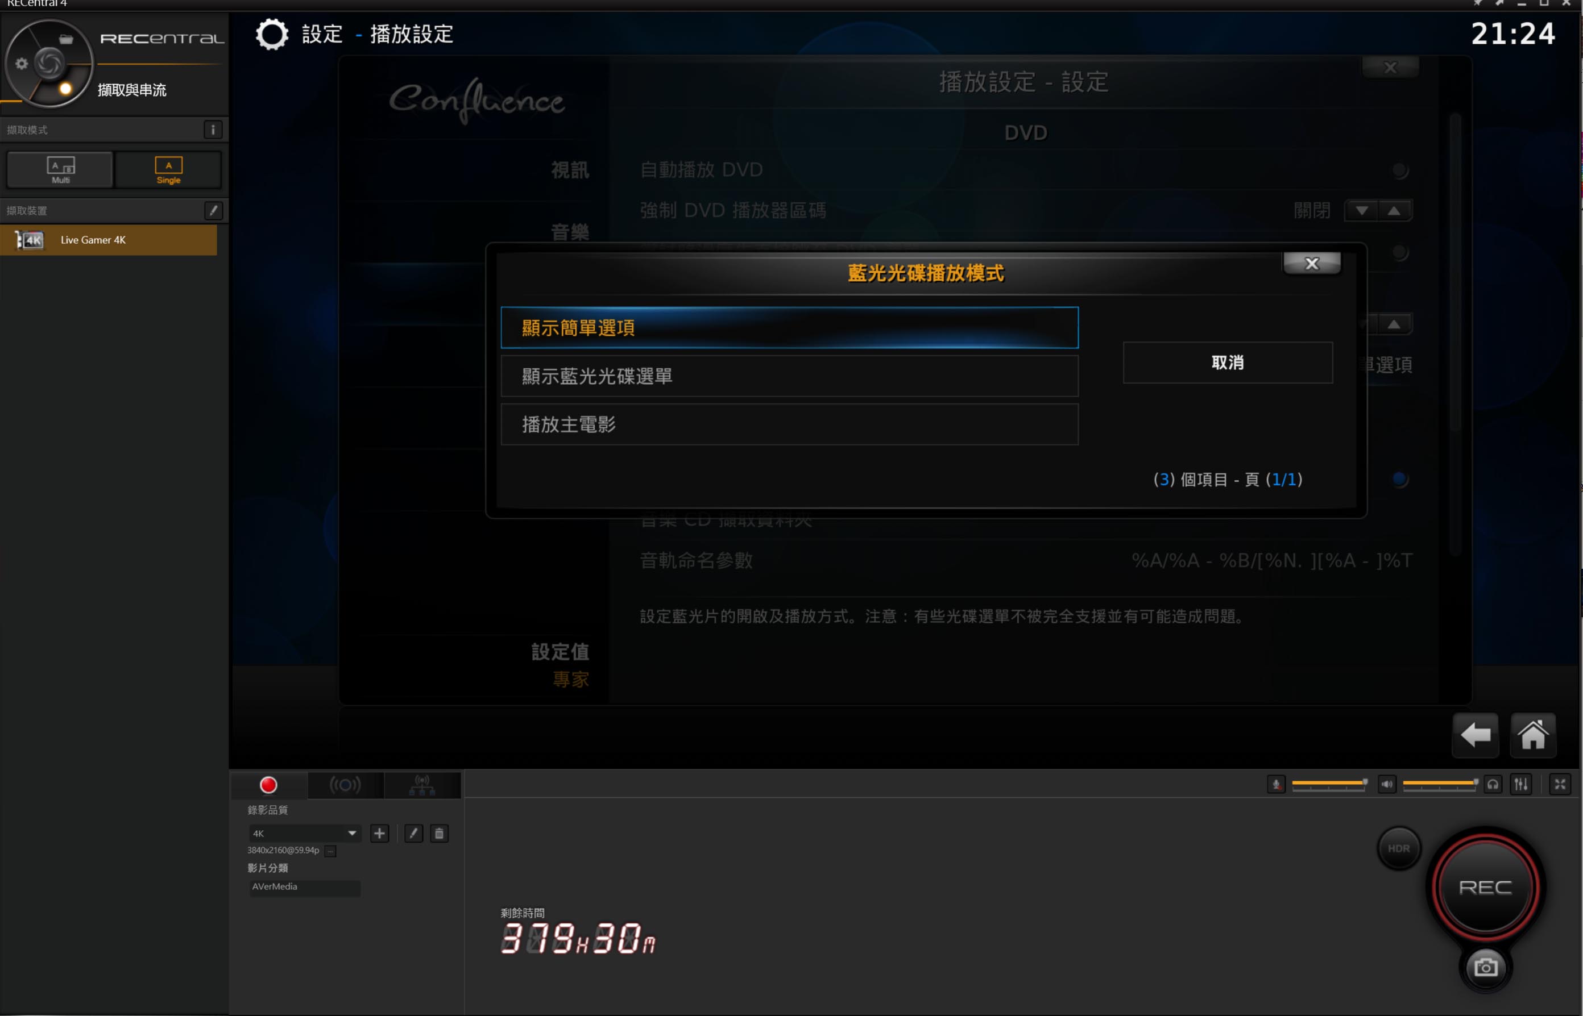Click the full-screen collapse arrows icon

1560,784
